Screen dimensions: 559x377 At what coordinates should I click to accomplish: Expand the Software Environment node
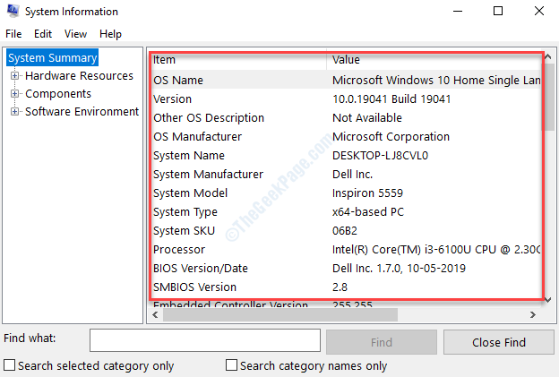pos(14,112)
